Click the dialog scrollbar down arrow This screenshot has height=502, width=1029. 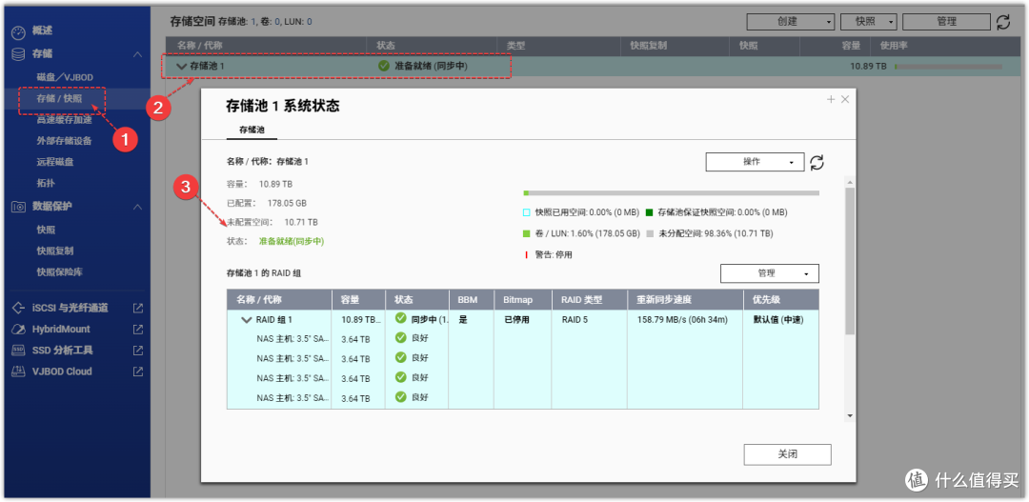pyautogui.click(x=851, y=415)
